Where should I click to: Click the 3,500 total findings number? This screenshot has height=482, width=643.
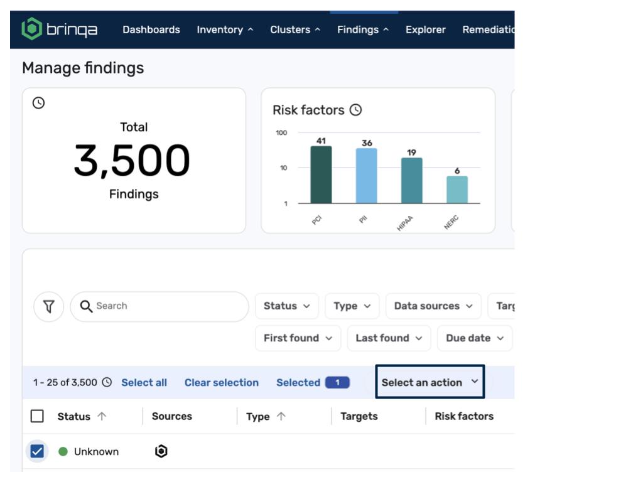[x=132, y=160]
